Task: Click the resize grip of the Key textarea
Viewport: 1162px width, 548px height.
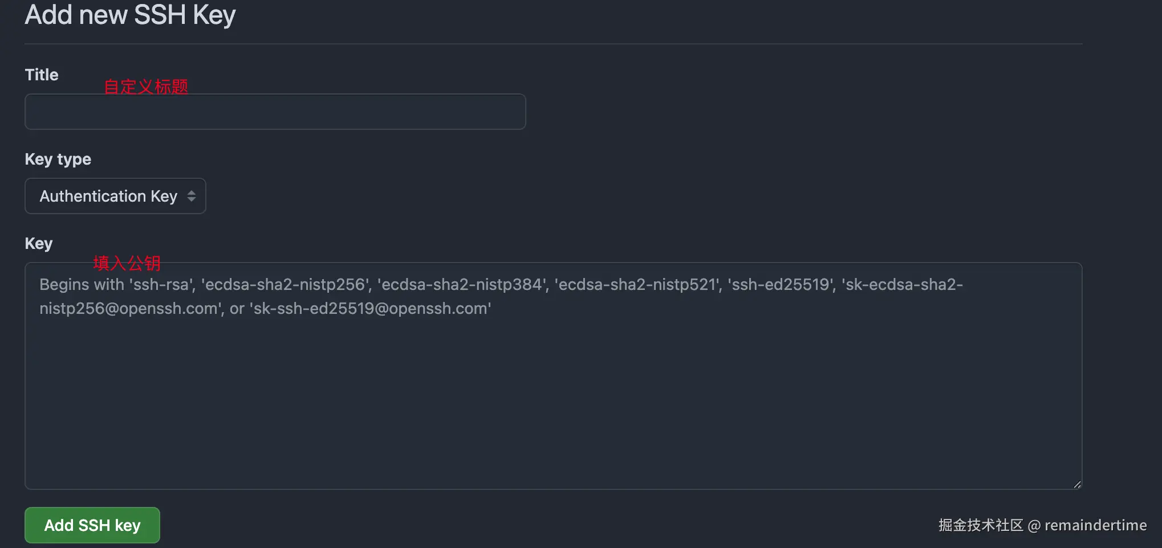Action: tap(1076, 484)
